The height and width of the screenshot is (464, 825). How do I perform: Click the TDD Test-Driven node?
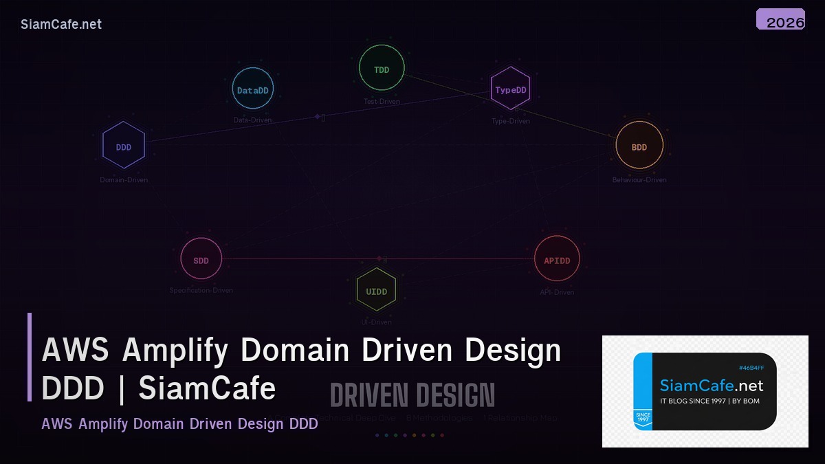[x=381, y=69]
